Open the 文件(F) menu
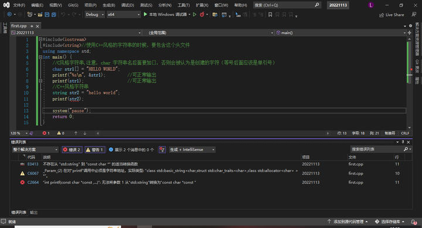Screen dimensions: 422x228 tap(19, 5)
